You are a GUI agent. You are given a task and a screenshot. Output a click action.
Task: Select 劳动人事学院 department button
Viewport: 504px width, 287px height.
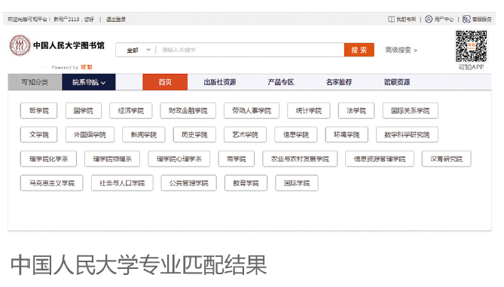pos(252,111)
